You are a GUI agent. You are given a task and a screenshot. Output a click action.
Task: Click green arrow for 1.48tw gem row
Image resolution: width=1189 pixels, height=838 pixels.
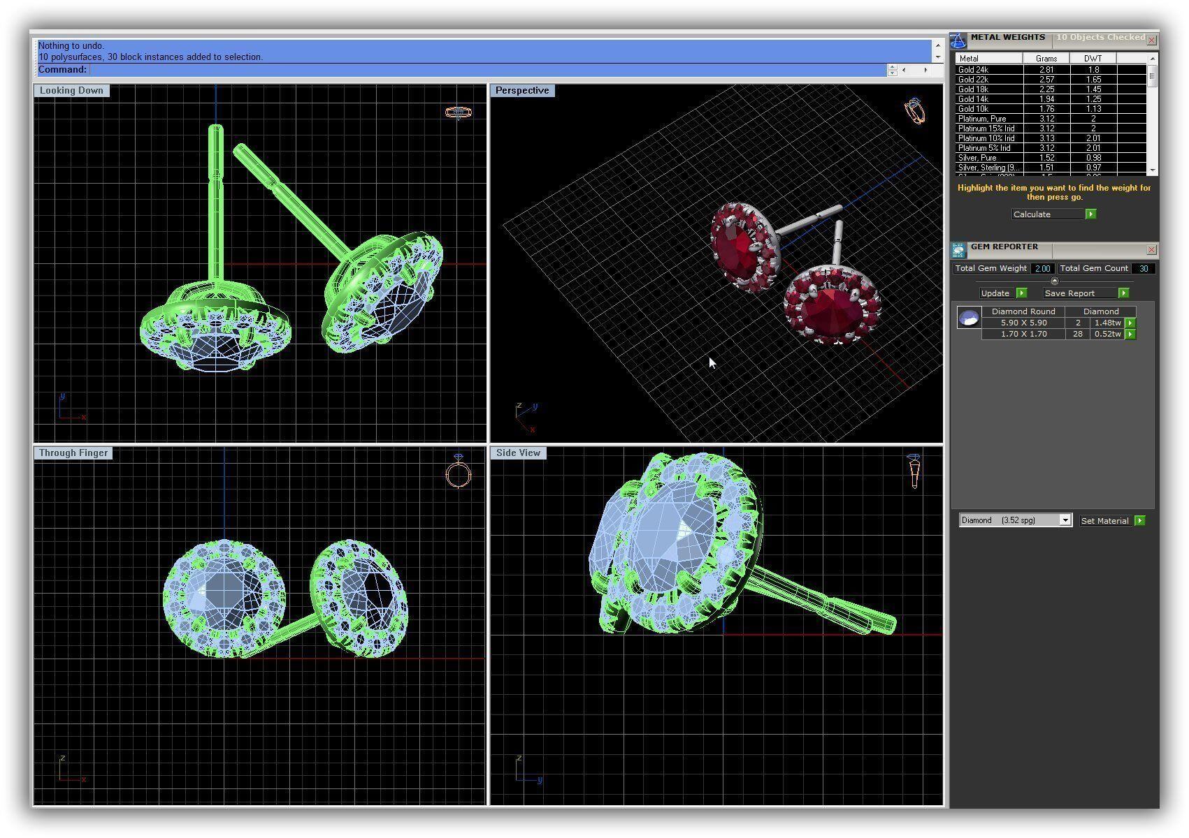coord(1130,323)
